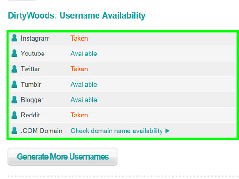Screen dimensions: 239x179
Task: Open Check domain name availability link
Action: [x=117, y=131]
